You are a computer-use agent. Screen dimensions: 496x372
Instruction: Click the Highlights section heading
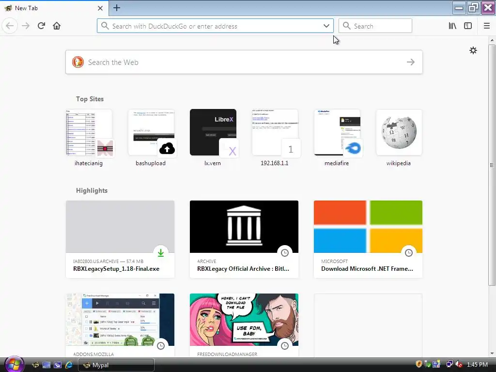pyautogui.click(x=92, y=190)
